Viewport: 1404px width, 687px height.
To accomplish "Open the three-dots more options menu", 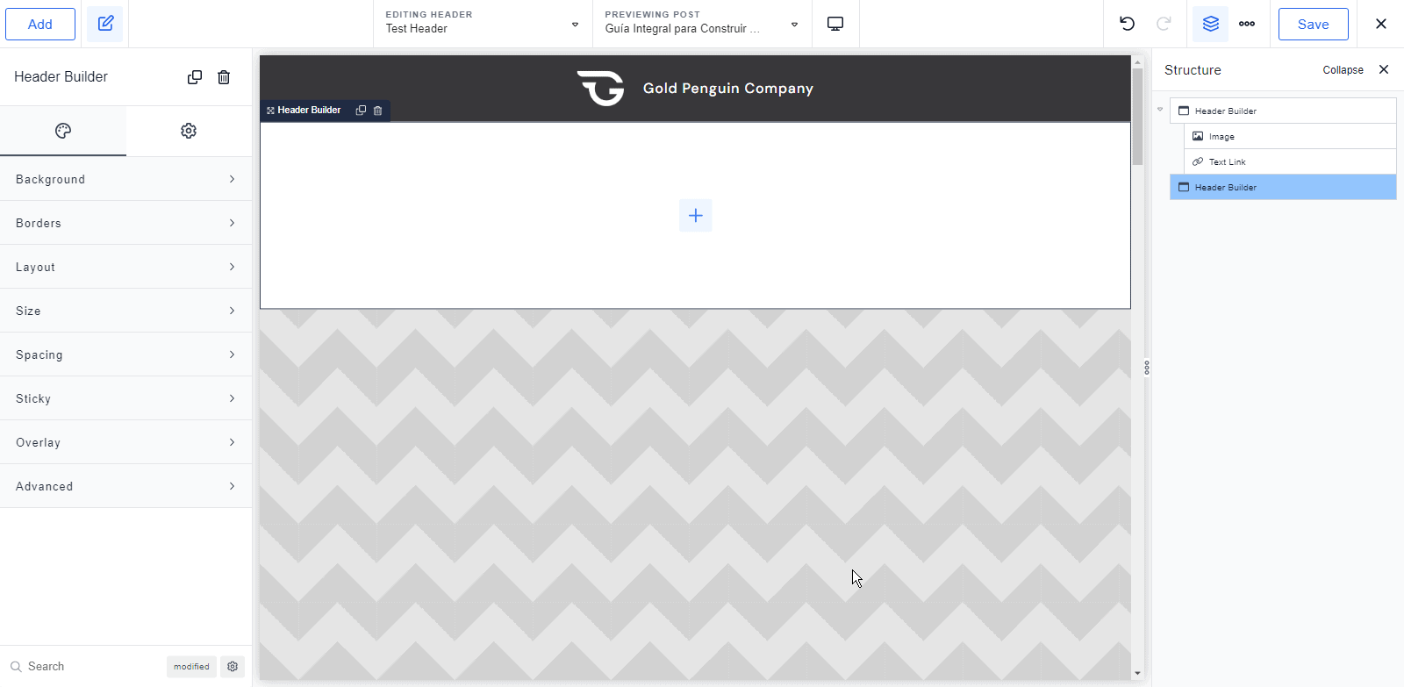I will [1247, 24].
